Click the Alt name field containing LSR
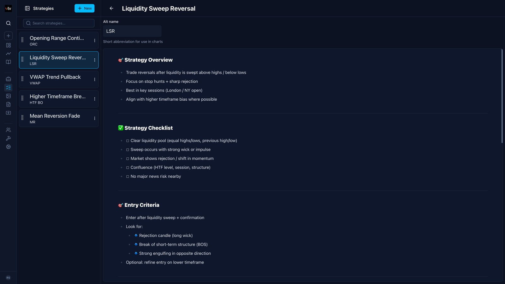The height and width of the screenshot is (284, 505). coord(132,31)
